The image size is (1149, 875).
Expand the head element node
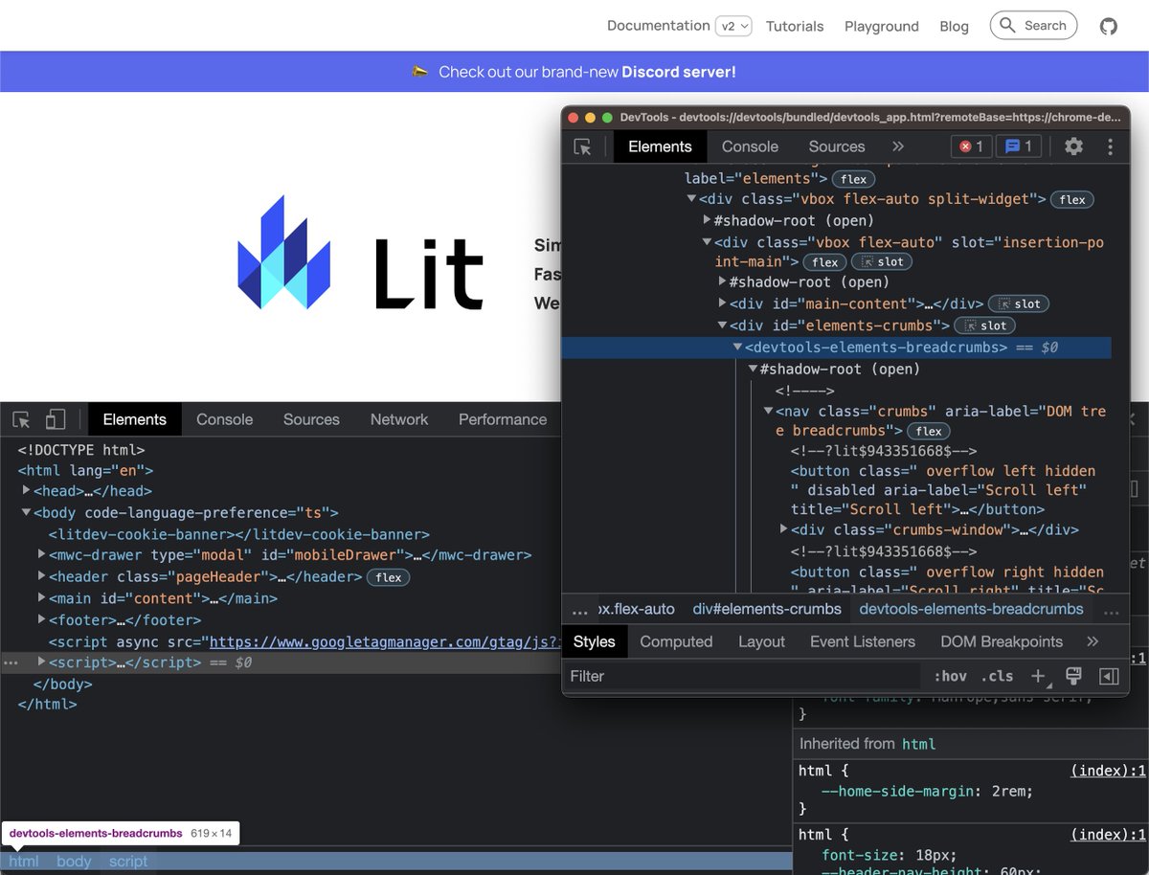[25, 490]
